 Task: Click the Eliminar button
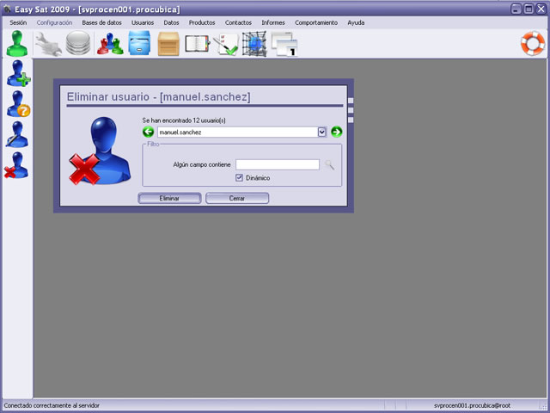[x=169, y=198]
